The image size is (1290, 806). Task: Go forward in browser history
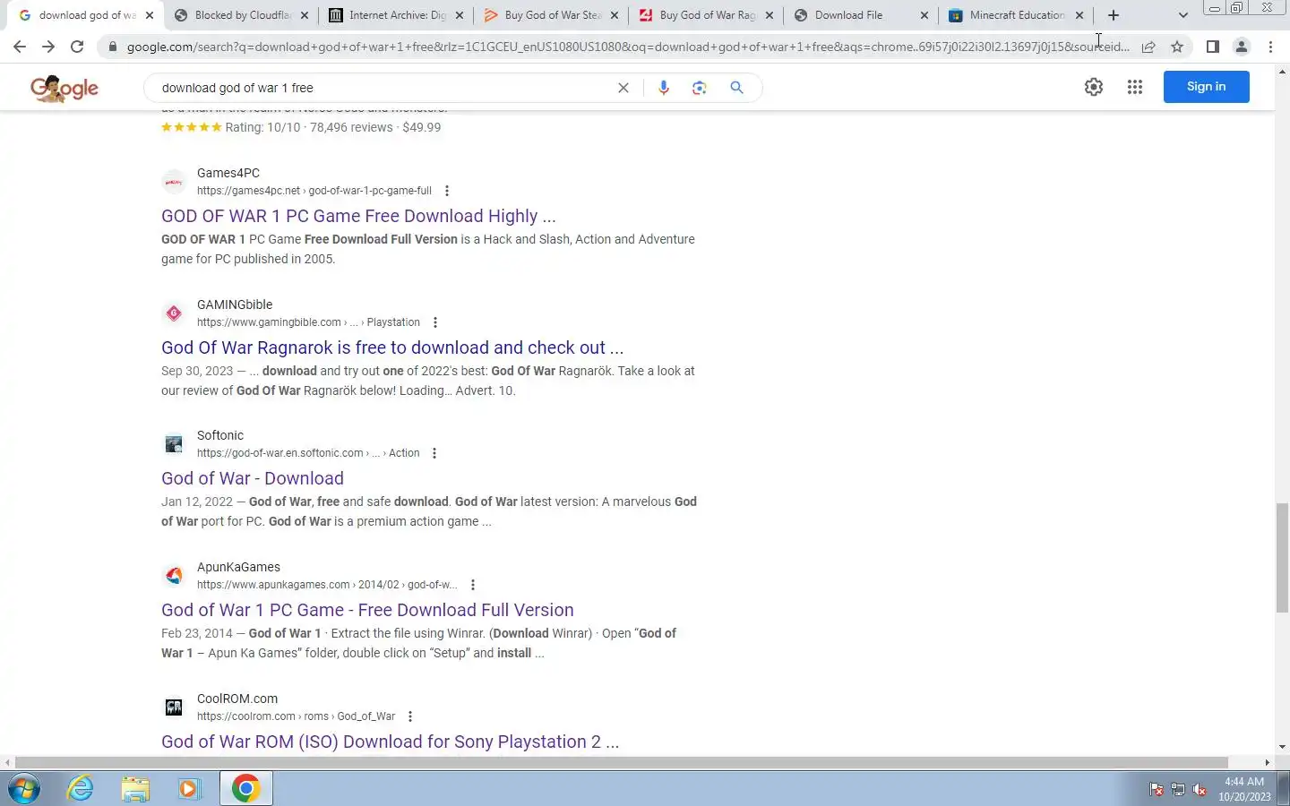(48, 47)
